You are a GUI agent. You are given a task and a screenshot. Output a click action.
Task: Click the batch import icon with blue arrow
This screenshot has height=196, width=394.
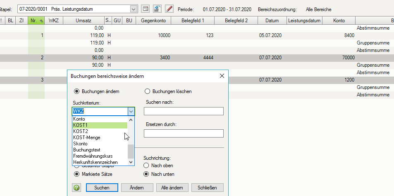click(157, 9)
